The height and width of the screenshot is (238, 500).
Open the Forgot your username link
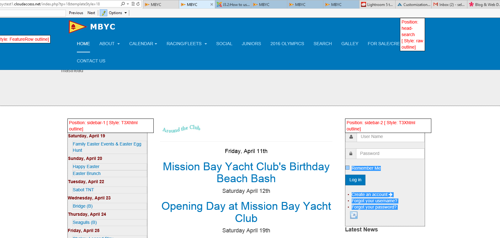tap(375, 201)
